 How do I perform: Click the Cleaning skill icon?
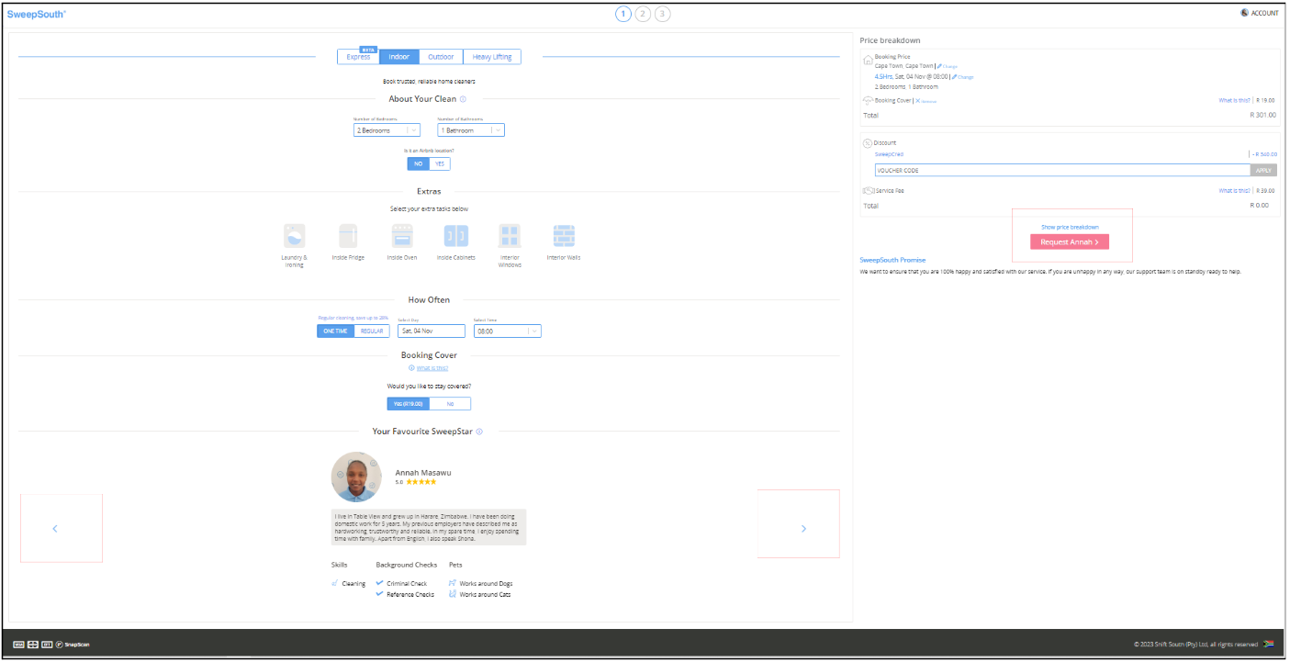pos(335,583)
